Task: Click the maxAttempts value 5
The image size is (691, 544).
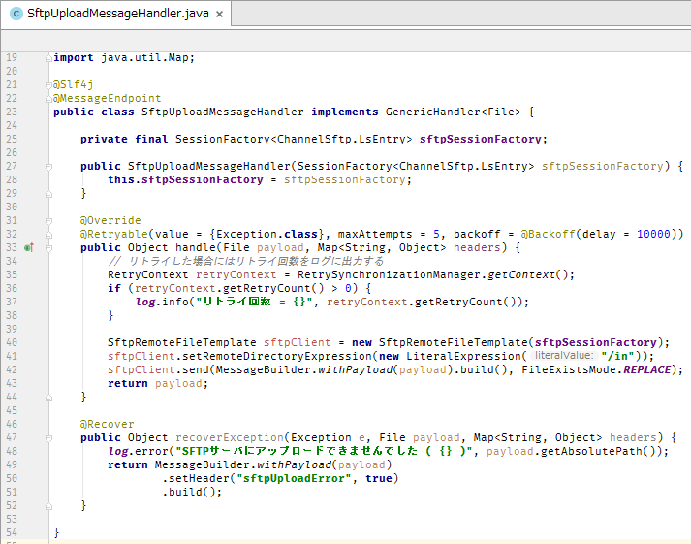Action: click(436, 234)
